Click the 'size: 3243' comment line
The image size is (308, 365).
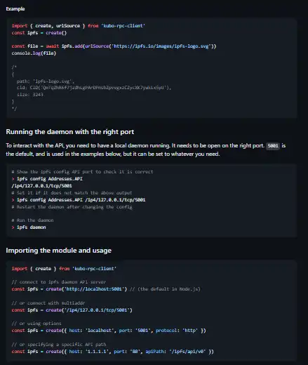[x=30, y=95]
